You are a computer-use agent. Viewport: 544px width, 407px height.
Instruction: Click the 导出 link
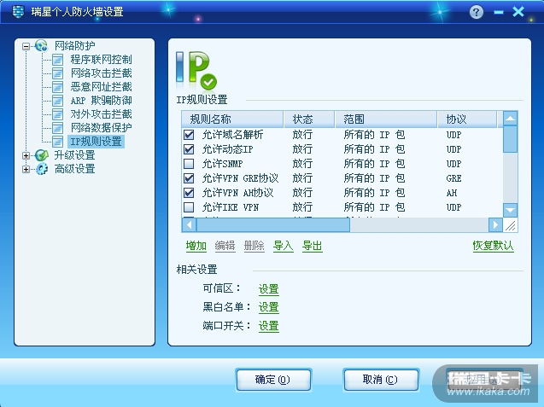(x=313, y=246)
